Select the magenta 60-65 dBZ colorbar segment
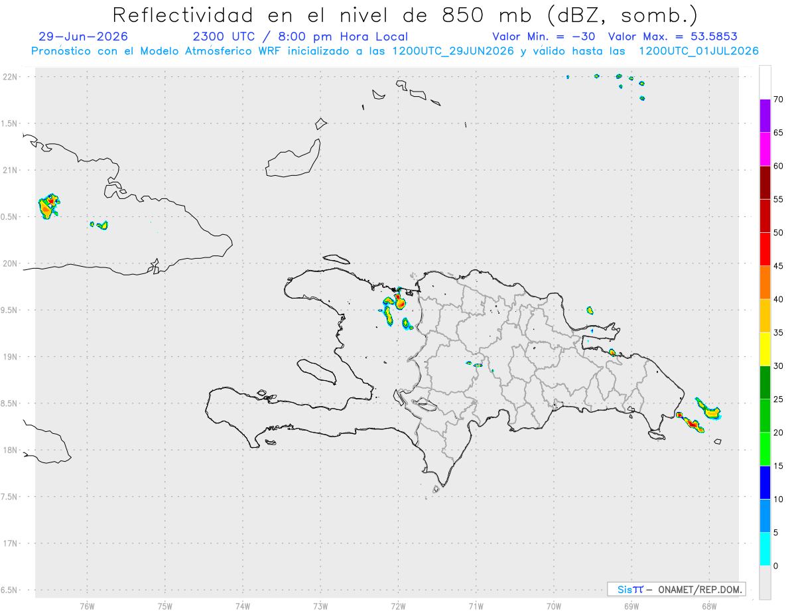 [765, 149]
